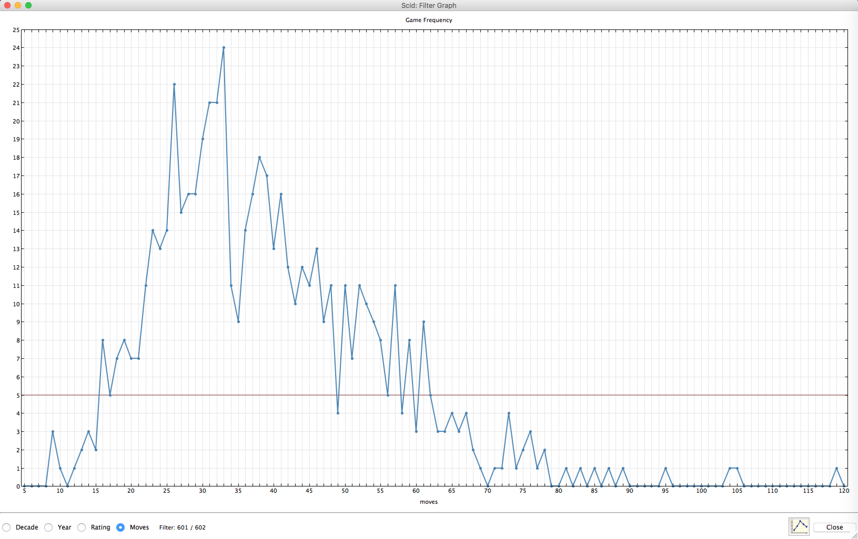Click the Scid: Filter Graph window title
Screen dimensions: 858x539
coord(429,5)
